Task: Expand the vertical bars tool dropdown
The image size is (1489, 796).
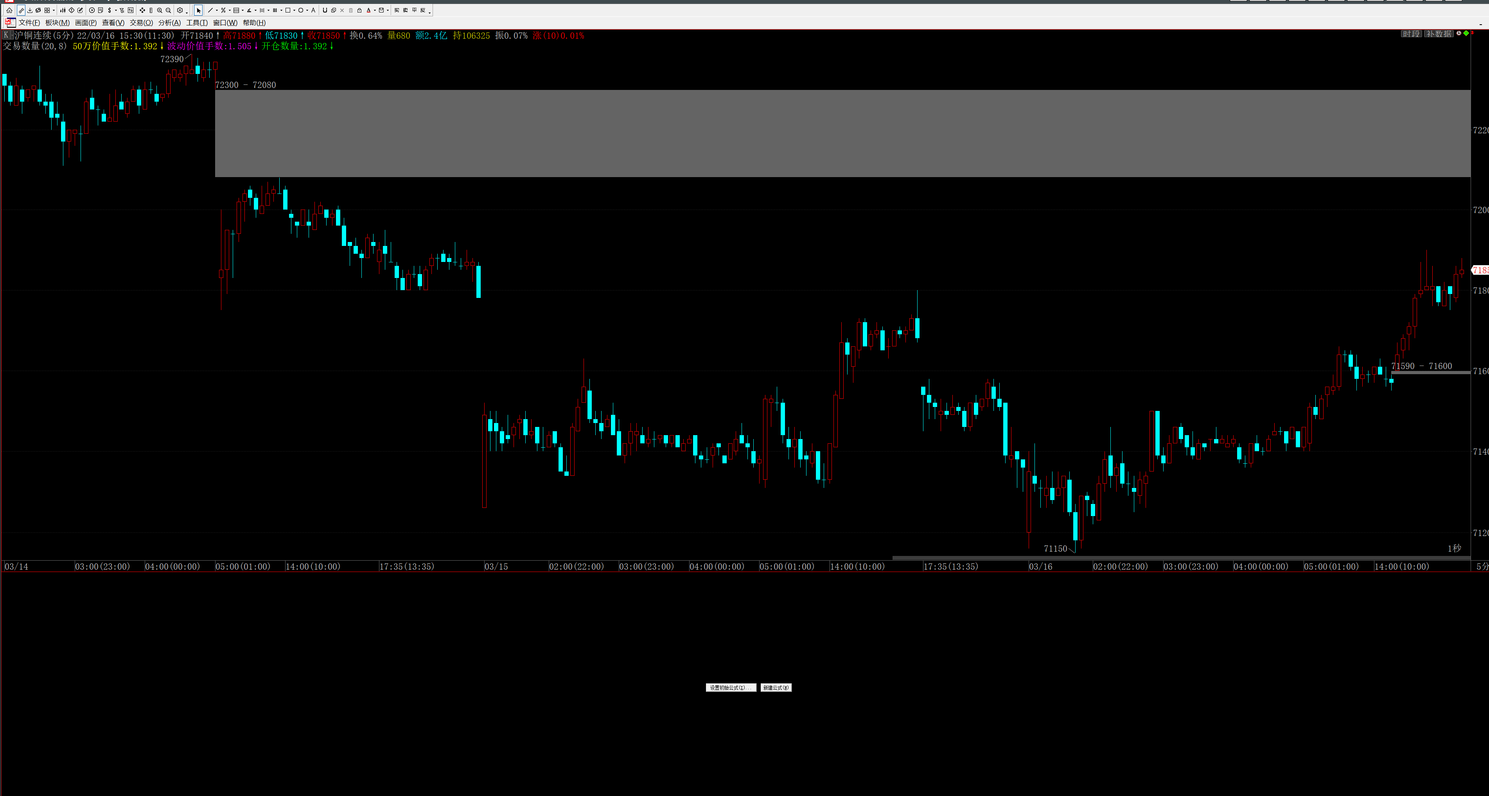Action: (243, 11)
